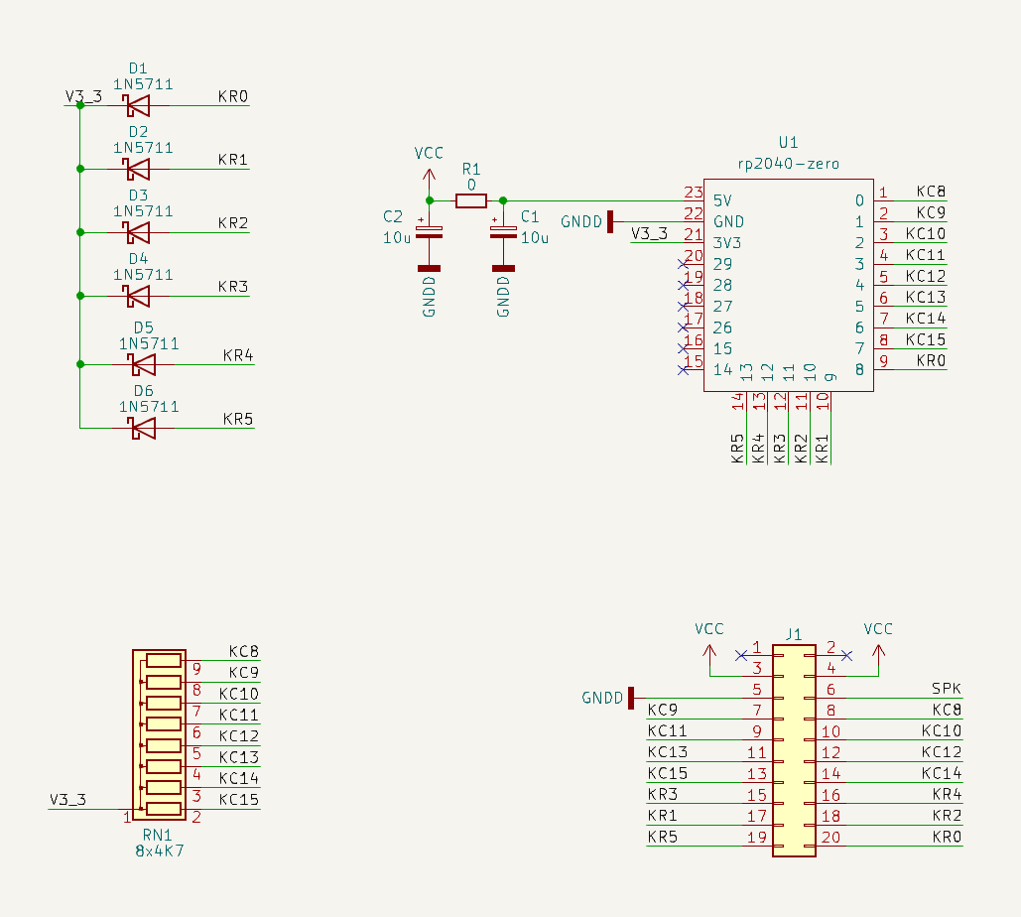Select the R1 resistor symbol
Viewport: 1021px width, 917px height.
(x=470, y=200)
